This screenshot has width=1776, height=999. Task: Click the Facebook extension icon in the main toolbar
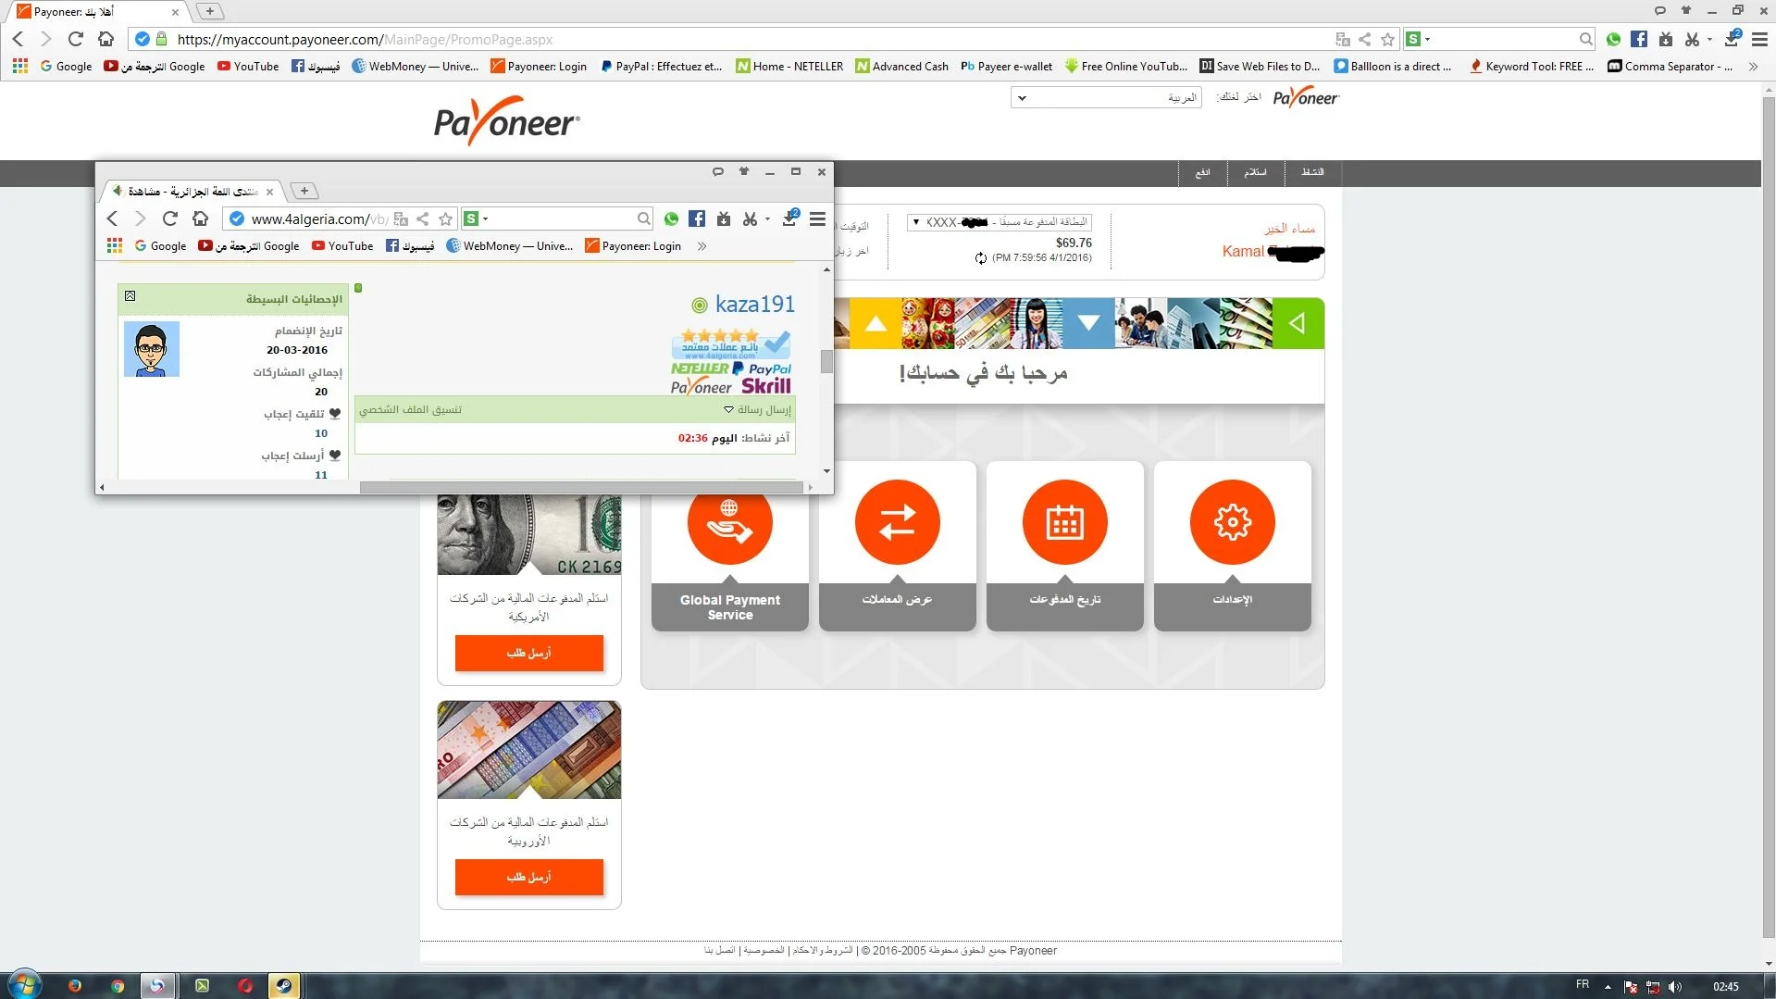pyautogui.click(x=1639, y=39)
